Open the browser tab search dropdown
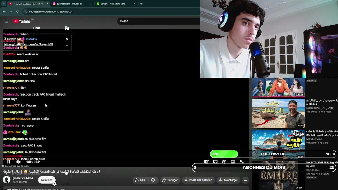Image resolution: width=338 pixels, height=190 pixels. tap(3, 4)
